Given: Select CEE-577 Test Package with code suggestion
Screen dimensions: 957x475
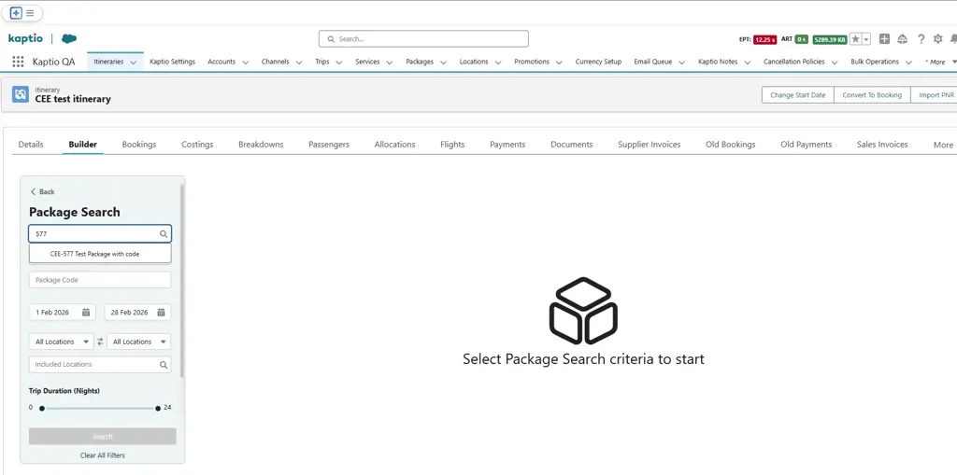Looking at the screenshot, I should coord(94,254).
